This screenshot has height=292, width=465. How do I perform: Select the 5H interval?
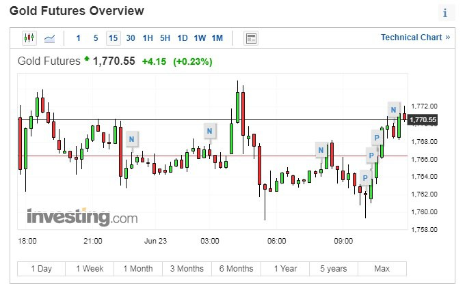pyautogui.click(x=165, y=38)
